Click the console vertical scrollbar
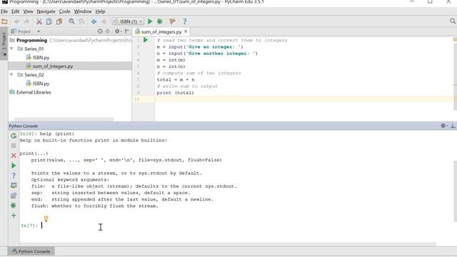 pyautogui.click(x=455, y=191)
